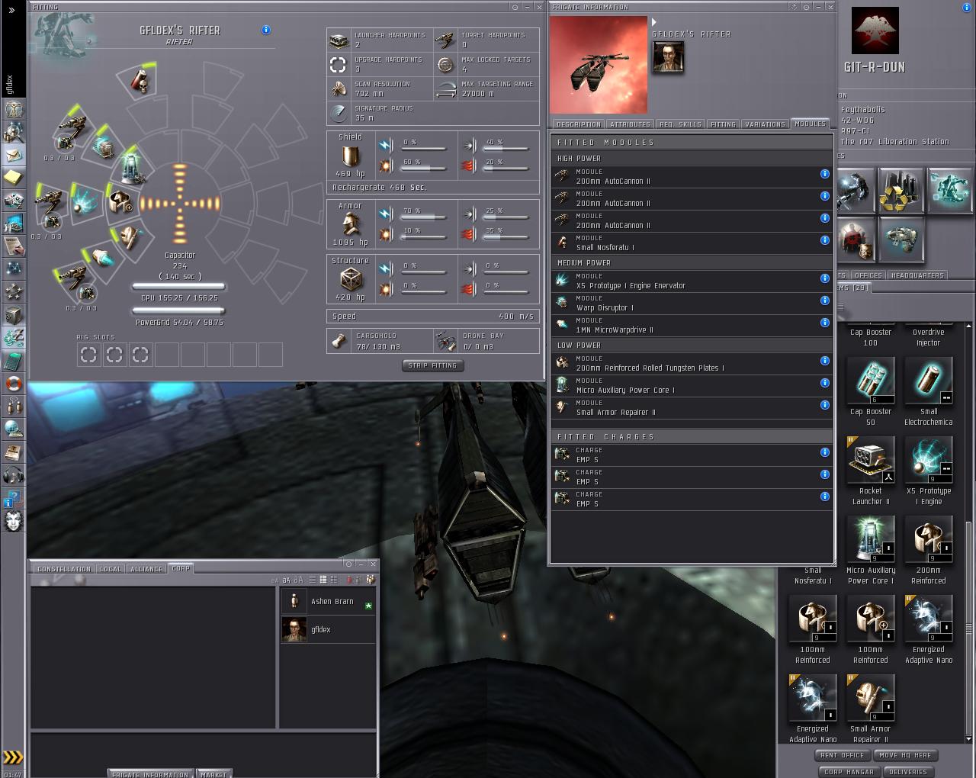Screen dimensions: 976x778
Task: Show info for Small Nosferatu I module row
Action: pos(824,240)
